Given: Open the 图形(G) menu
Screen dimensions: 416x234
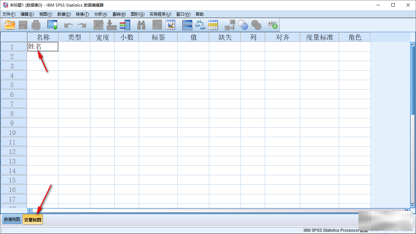Looking at the screenshot, I should pos(137,14).
